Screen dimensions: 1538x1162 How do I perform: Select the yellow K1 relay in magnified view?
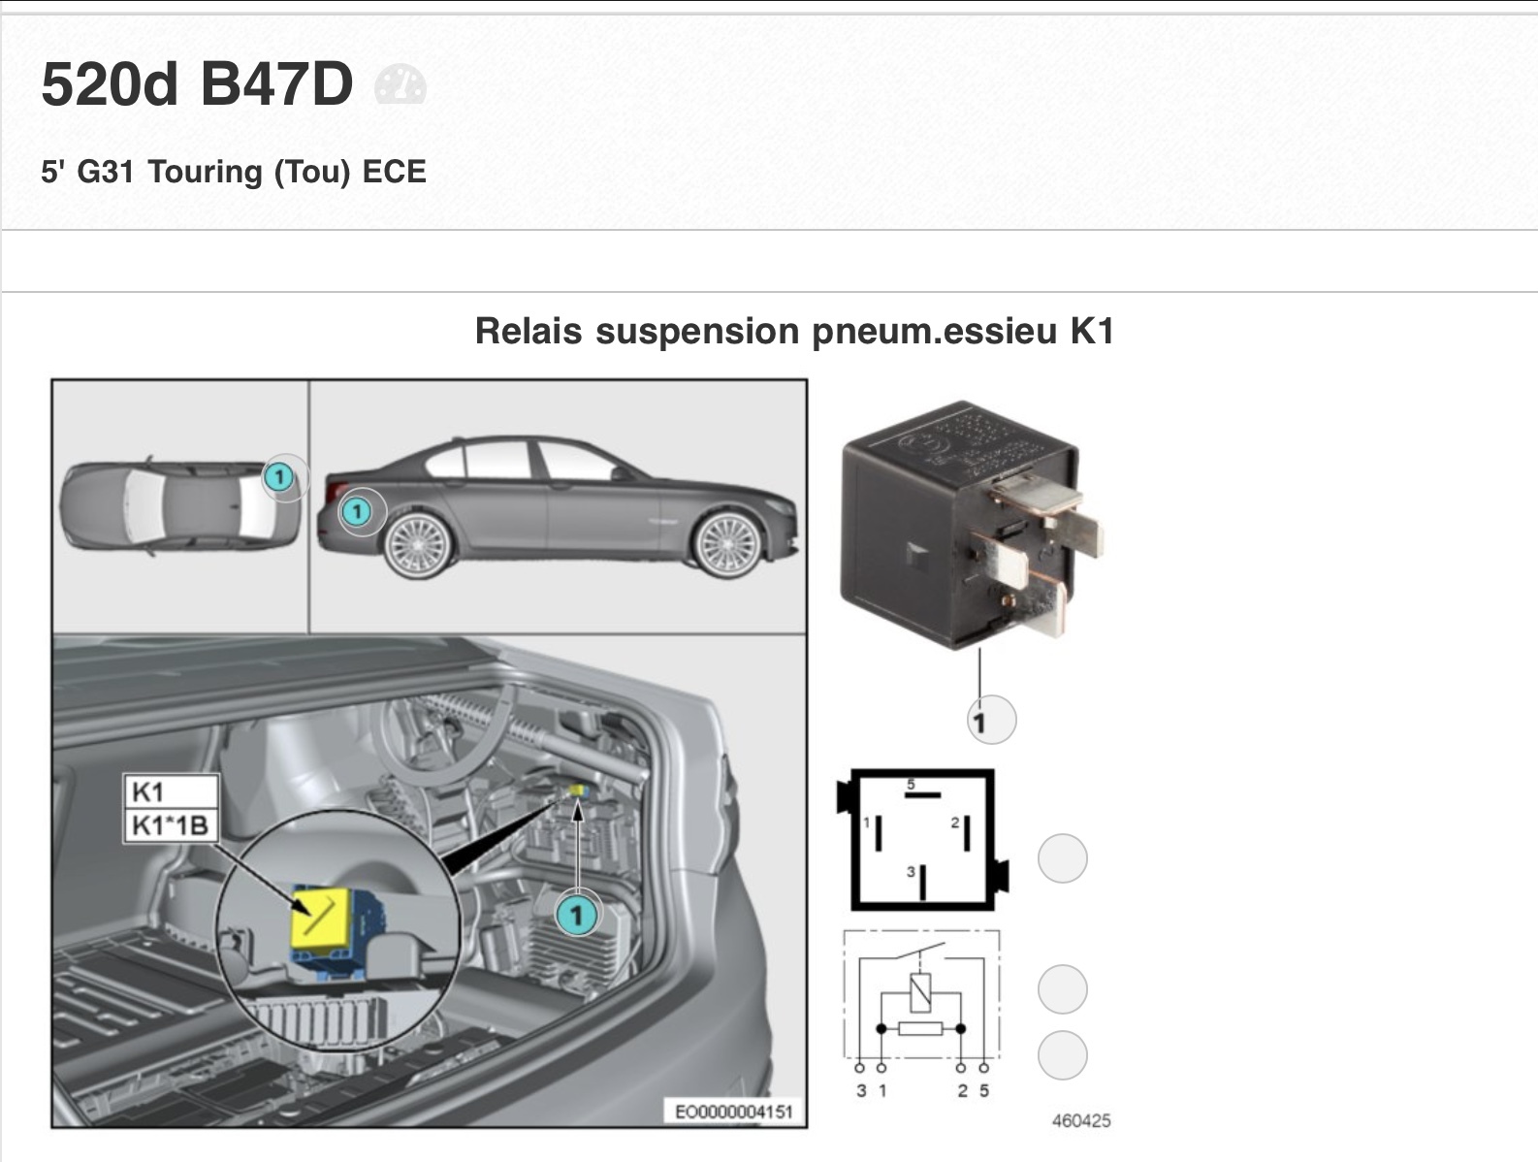(x=322, y=919)
